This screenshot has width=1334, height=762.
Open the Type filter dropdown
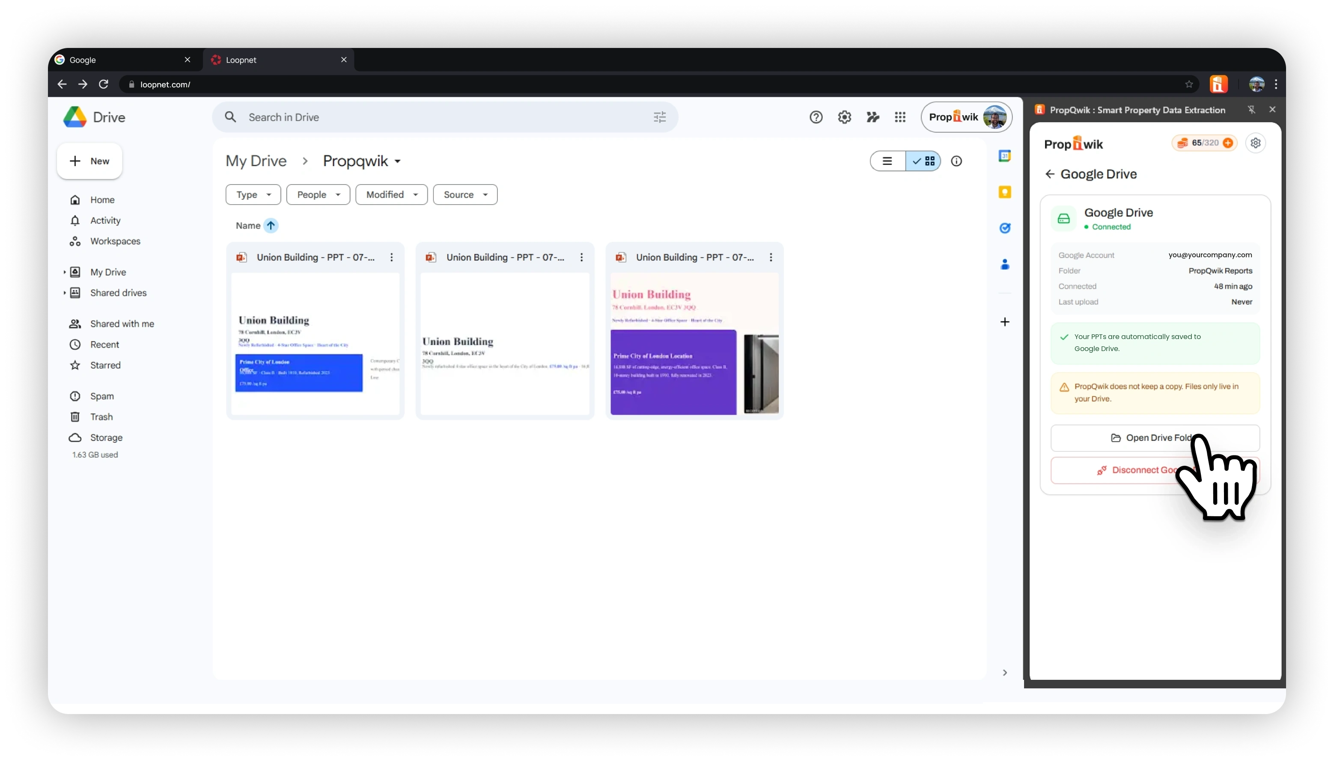point(253,195)
